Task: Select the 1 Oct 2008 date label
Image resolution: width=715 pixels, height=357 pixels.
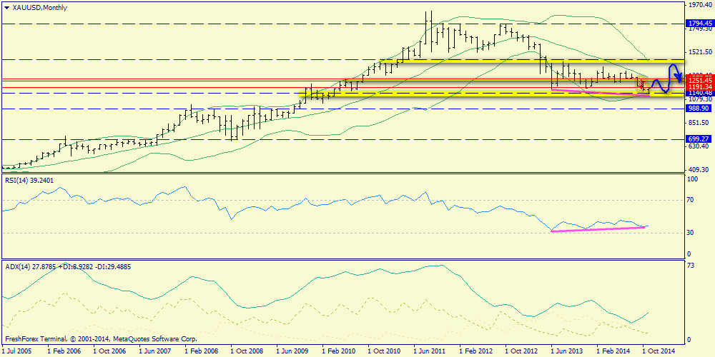Action: pyautogui.click(x=247, y=351)
